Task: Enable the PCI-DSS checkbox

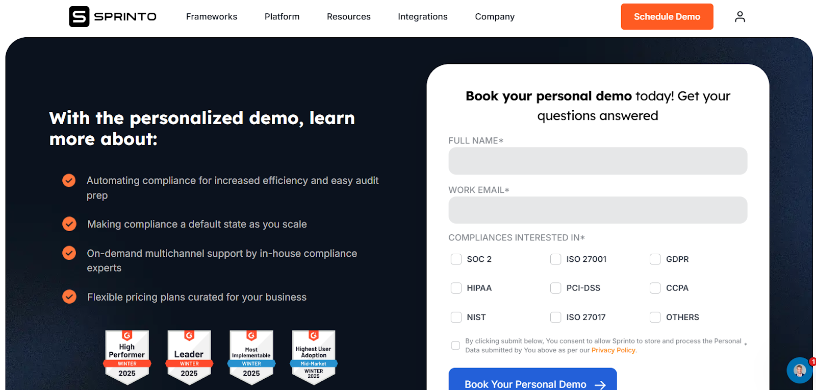Action: click(x=555, y=288)
